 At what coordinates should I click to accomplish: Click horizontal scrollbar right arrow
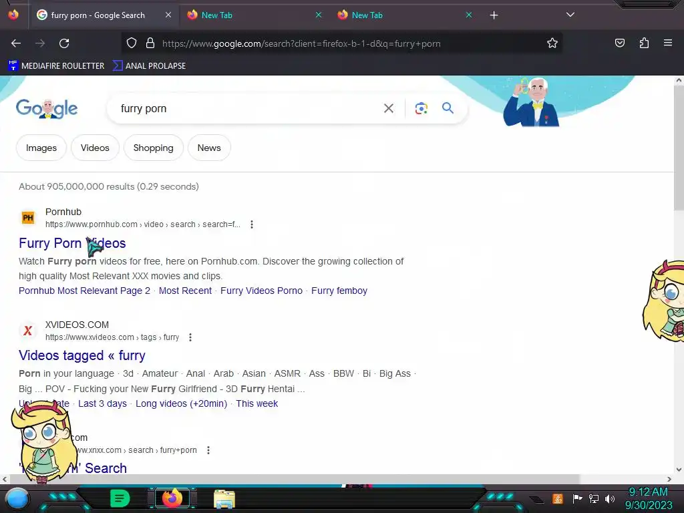click(669, 480)
